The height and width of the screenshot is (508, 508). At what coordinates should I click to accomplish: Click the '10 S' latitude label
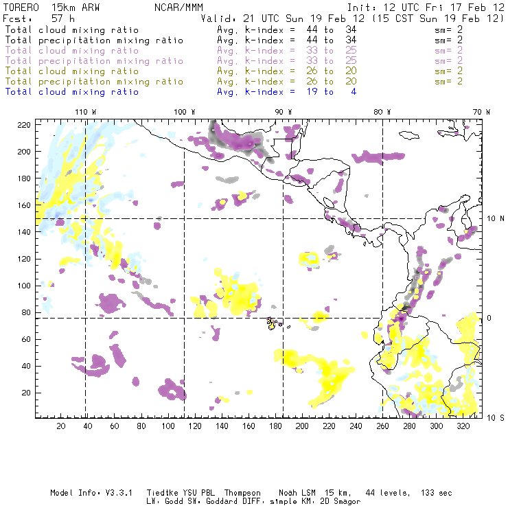(x=496, y=418)
